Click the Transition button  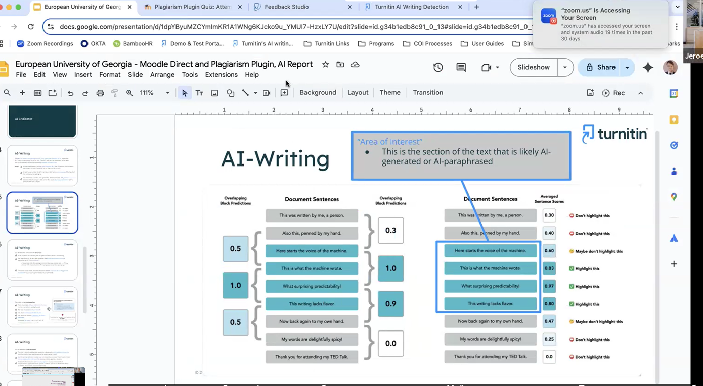coord(428,93)
